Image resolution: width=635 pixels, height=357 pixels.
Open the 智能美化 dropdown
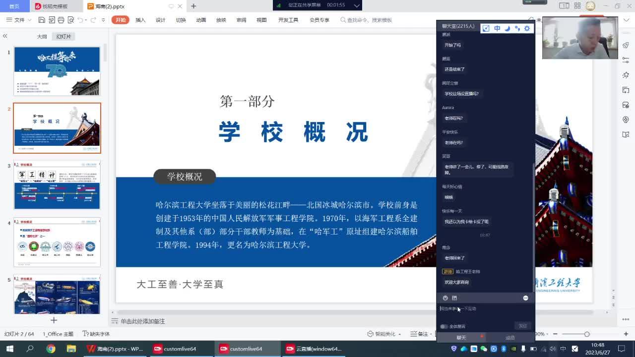[385, 334]
